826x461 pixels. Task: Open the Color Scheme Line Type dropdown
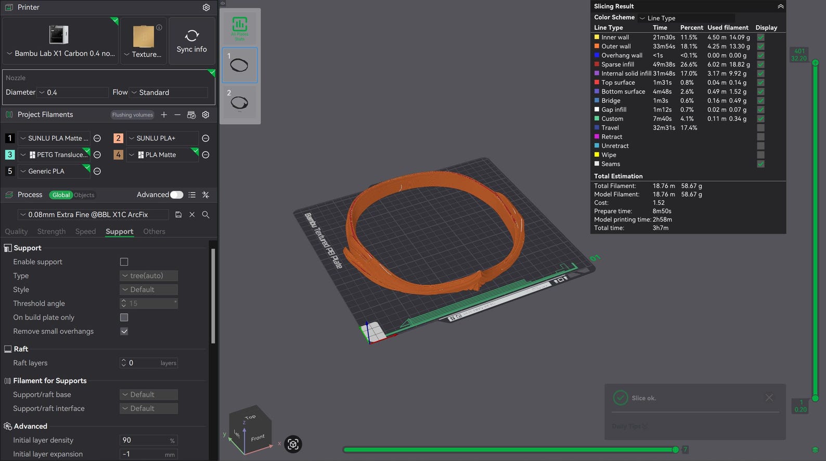(687, 18)
